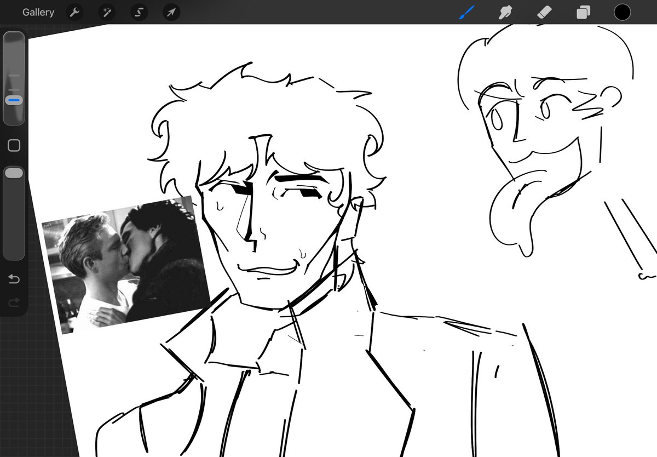Tap the square modify button
Screen dimensions: 657x457
pyautogui.click(x=14, y=145)
